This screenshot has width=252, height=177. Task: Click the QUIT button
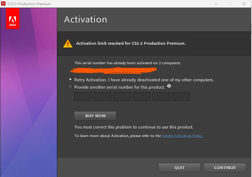pyautogui.click(x=179, y=168)
